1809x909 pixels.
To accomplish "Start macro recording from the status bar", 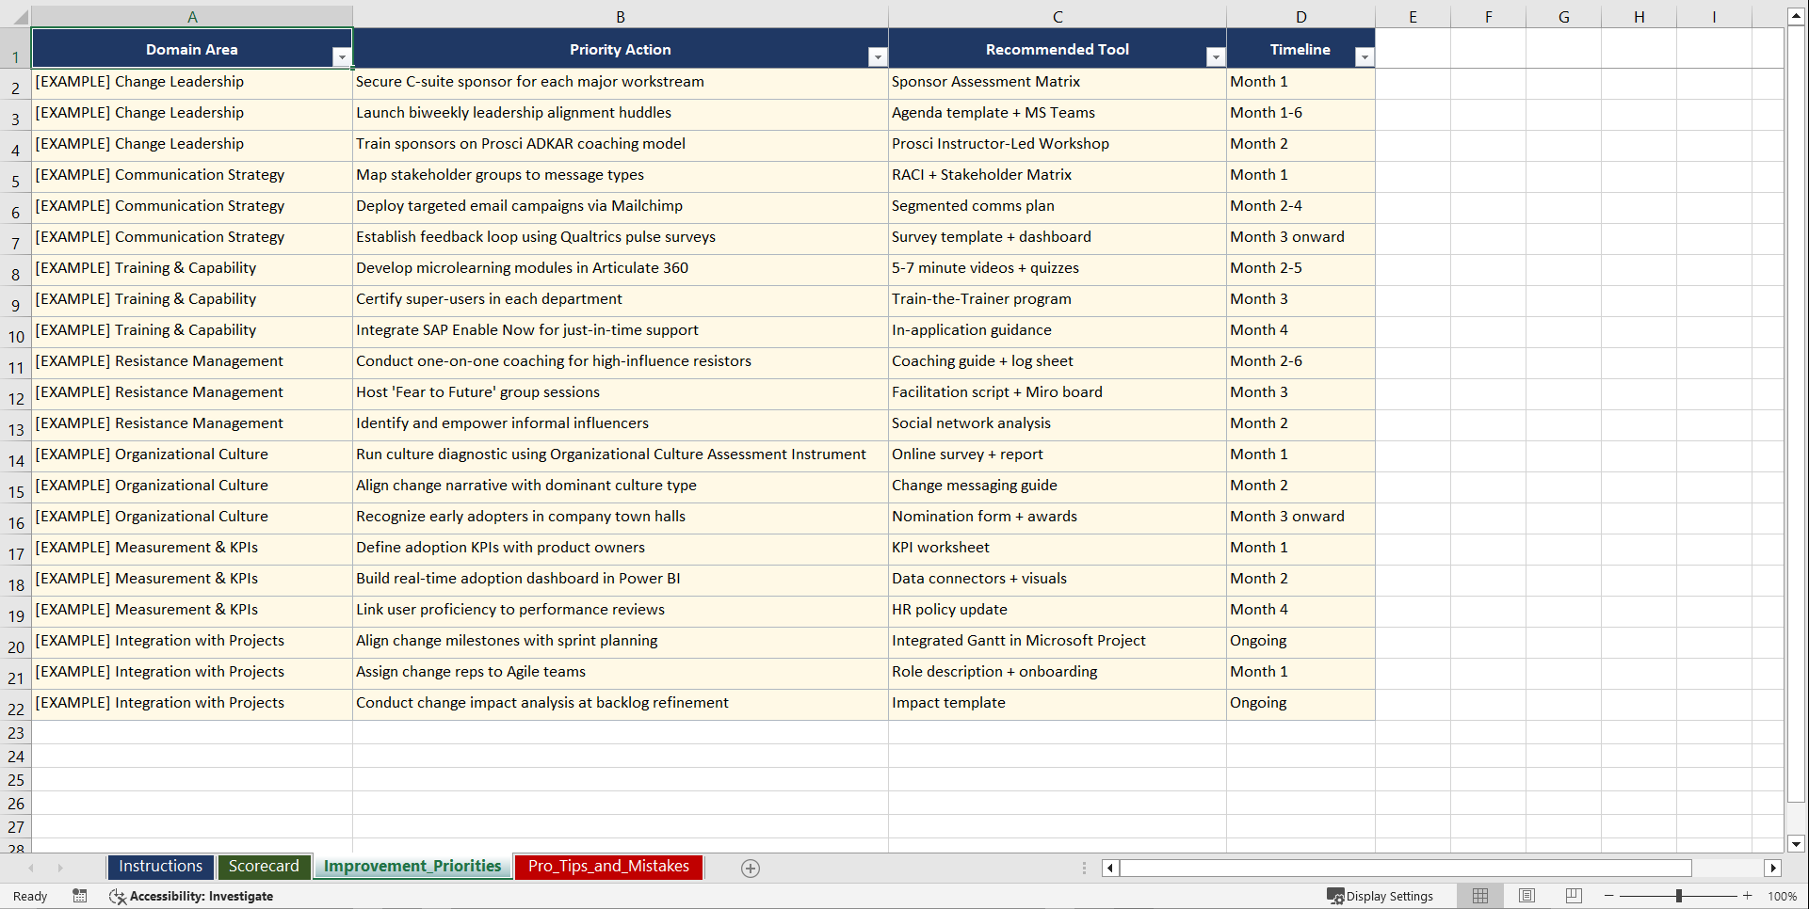I will tap(80, 896).
